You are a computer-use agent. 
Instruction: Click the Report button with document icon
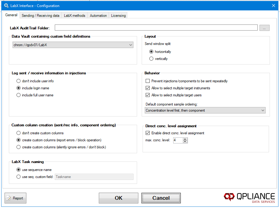pos(15,198)
